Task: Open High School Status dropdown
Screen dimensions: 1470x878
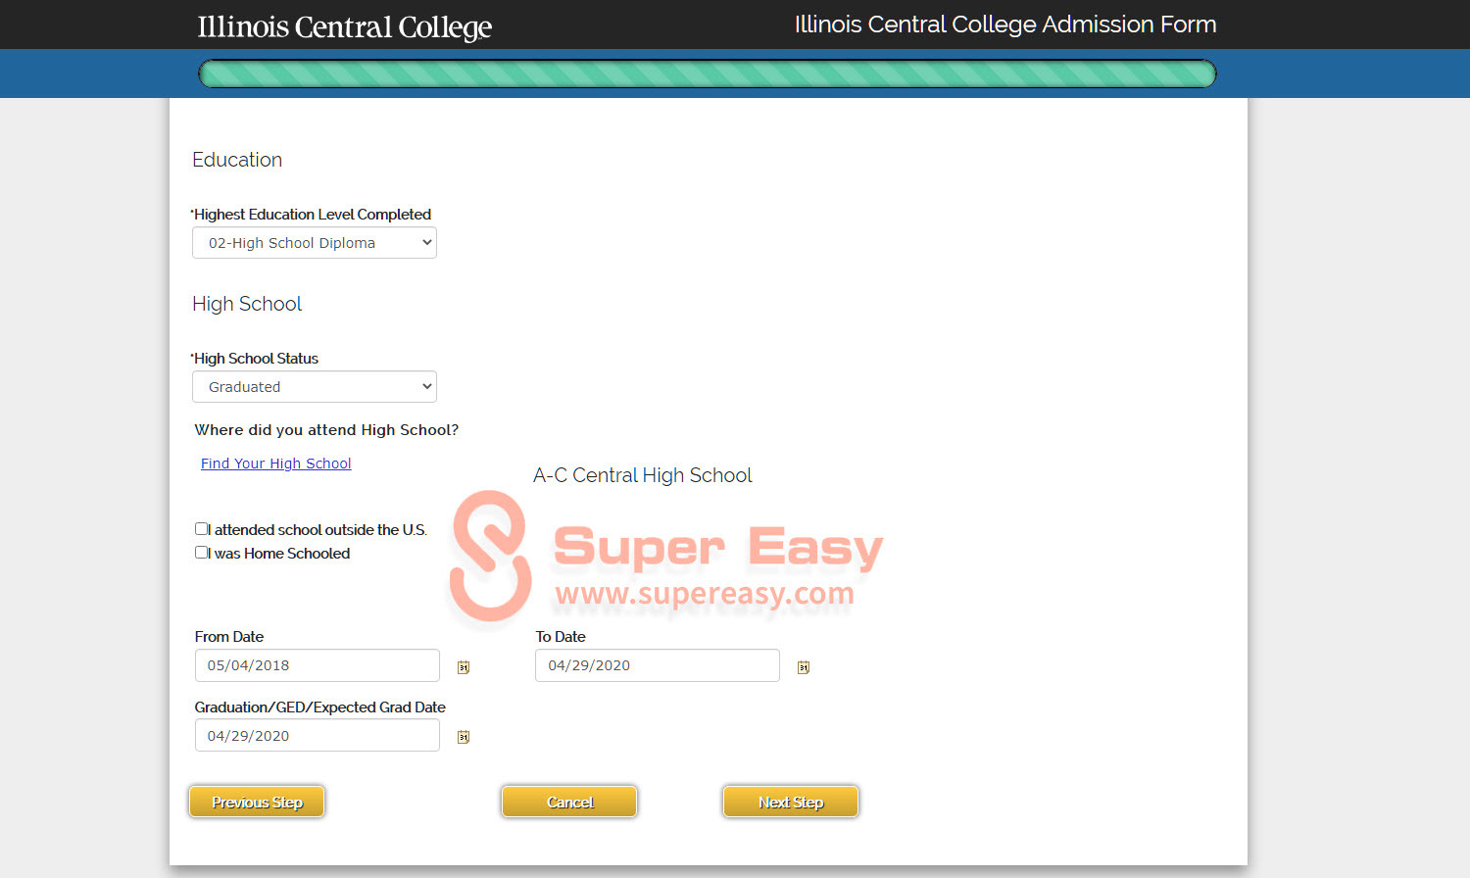Action: point(315,387)
